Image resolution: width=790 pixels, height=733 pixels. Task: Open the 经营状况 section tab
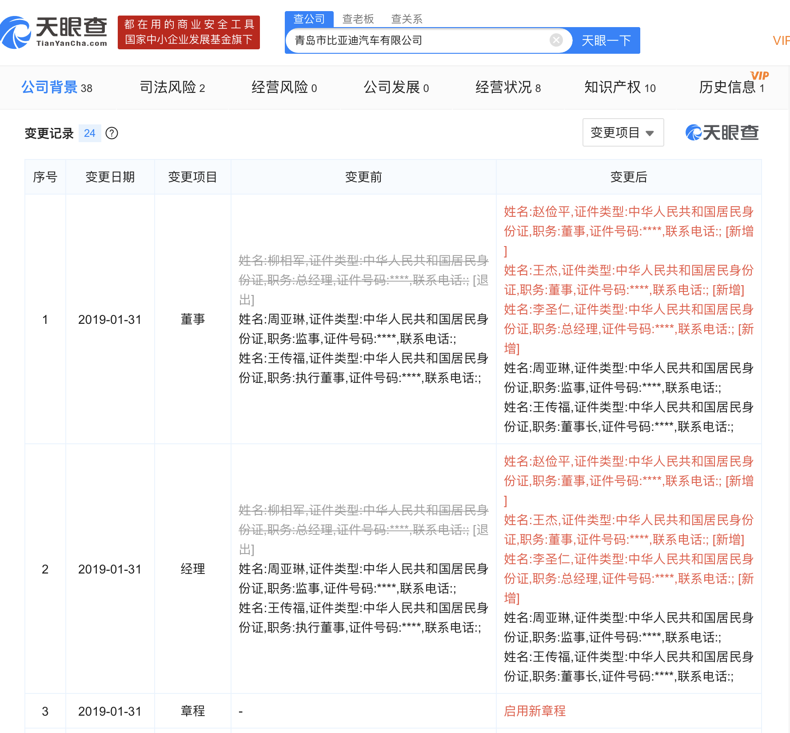pos(508,87)
